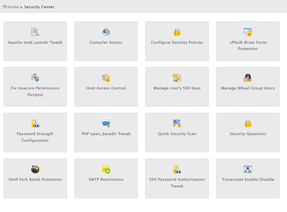Launch SSH Password Authorization Tweak label
Image resolution: width=287 pixels, height=212 pixels.
177,183
